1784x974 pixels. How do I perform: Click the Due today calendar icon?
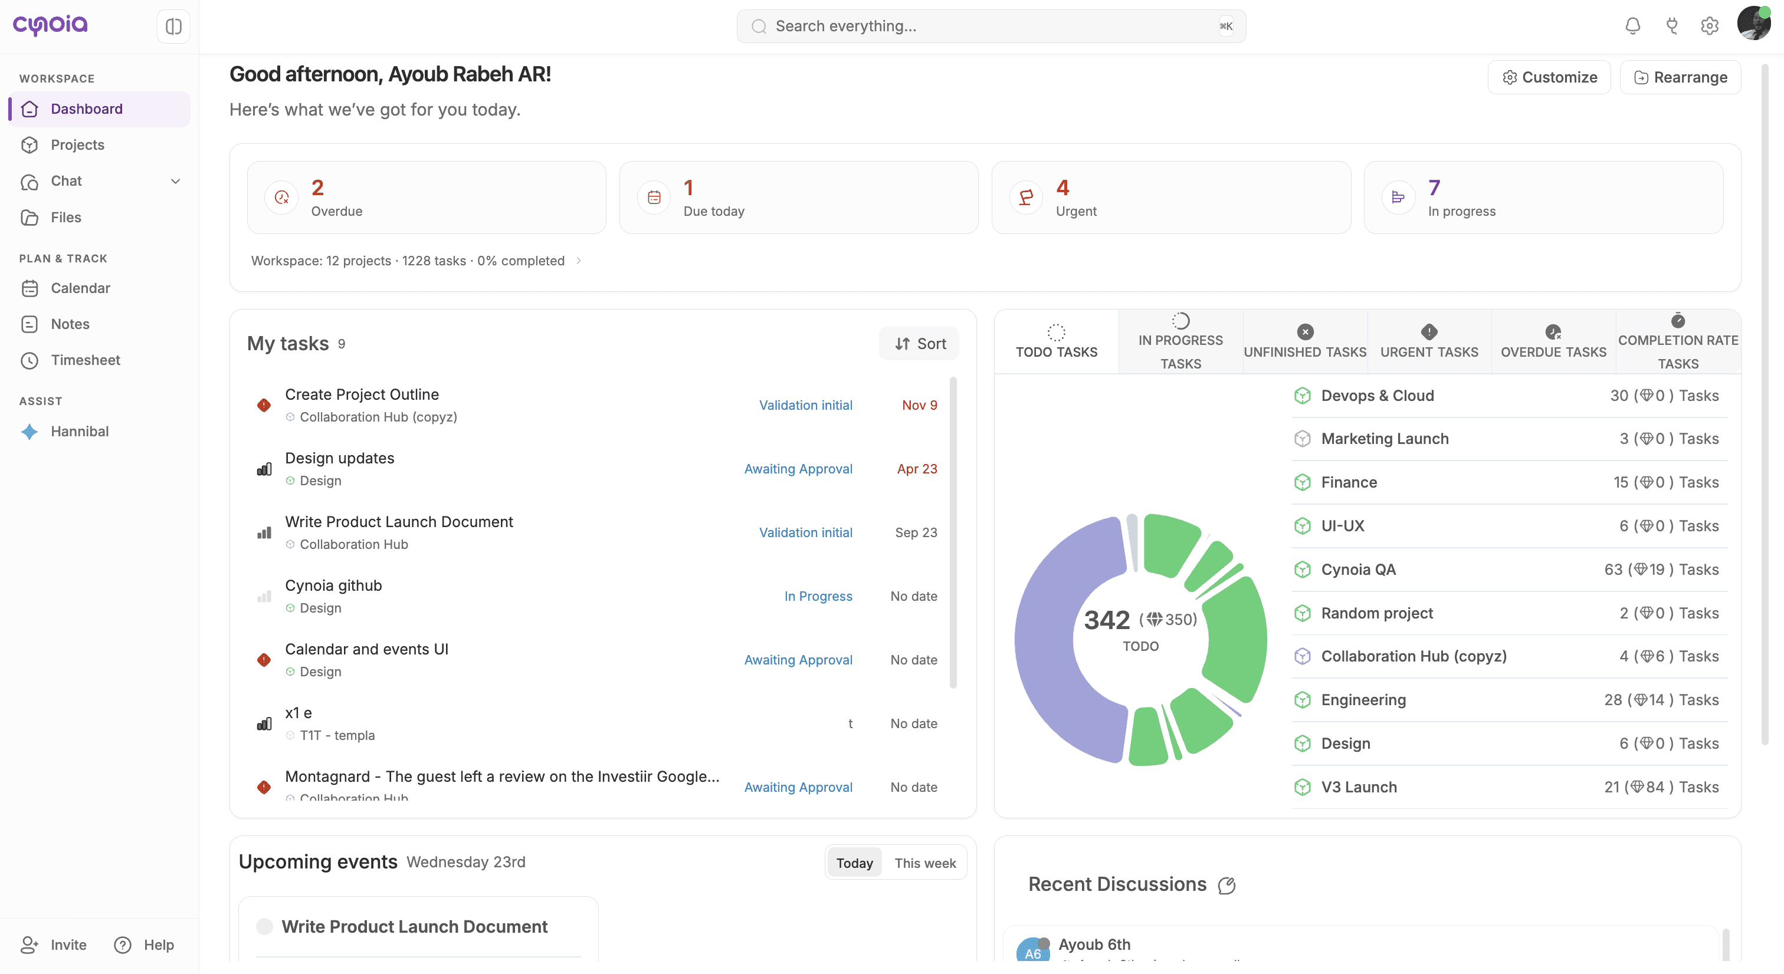click(x=654, y=198)
